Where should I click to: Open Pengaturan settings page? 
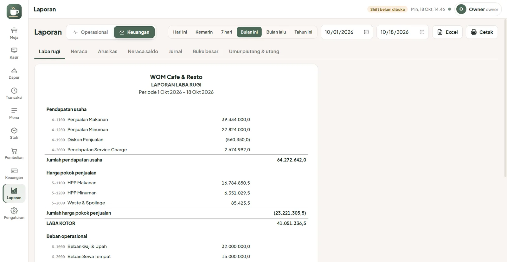tap(14, 213)
